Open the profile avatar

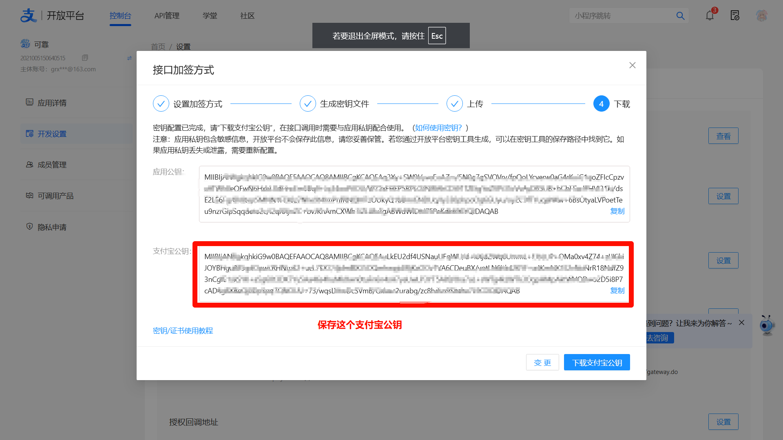[762, 15]
